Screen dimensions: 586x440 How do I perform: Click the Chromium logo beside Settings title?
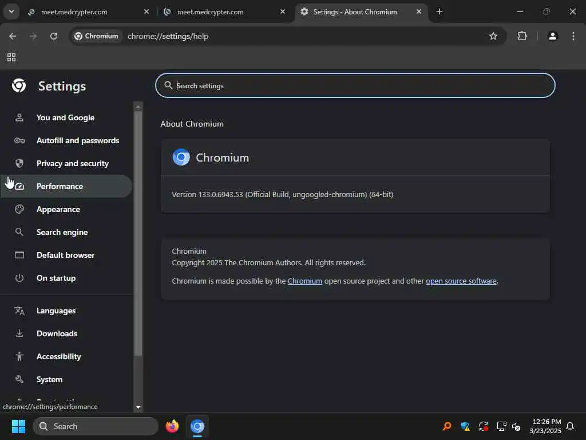(19, 86)
